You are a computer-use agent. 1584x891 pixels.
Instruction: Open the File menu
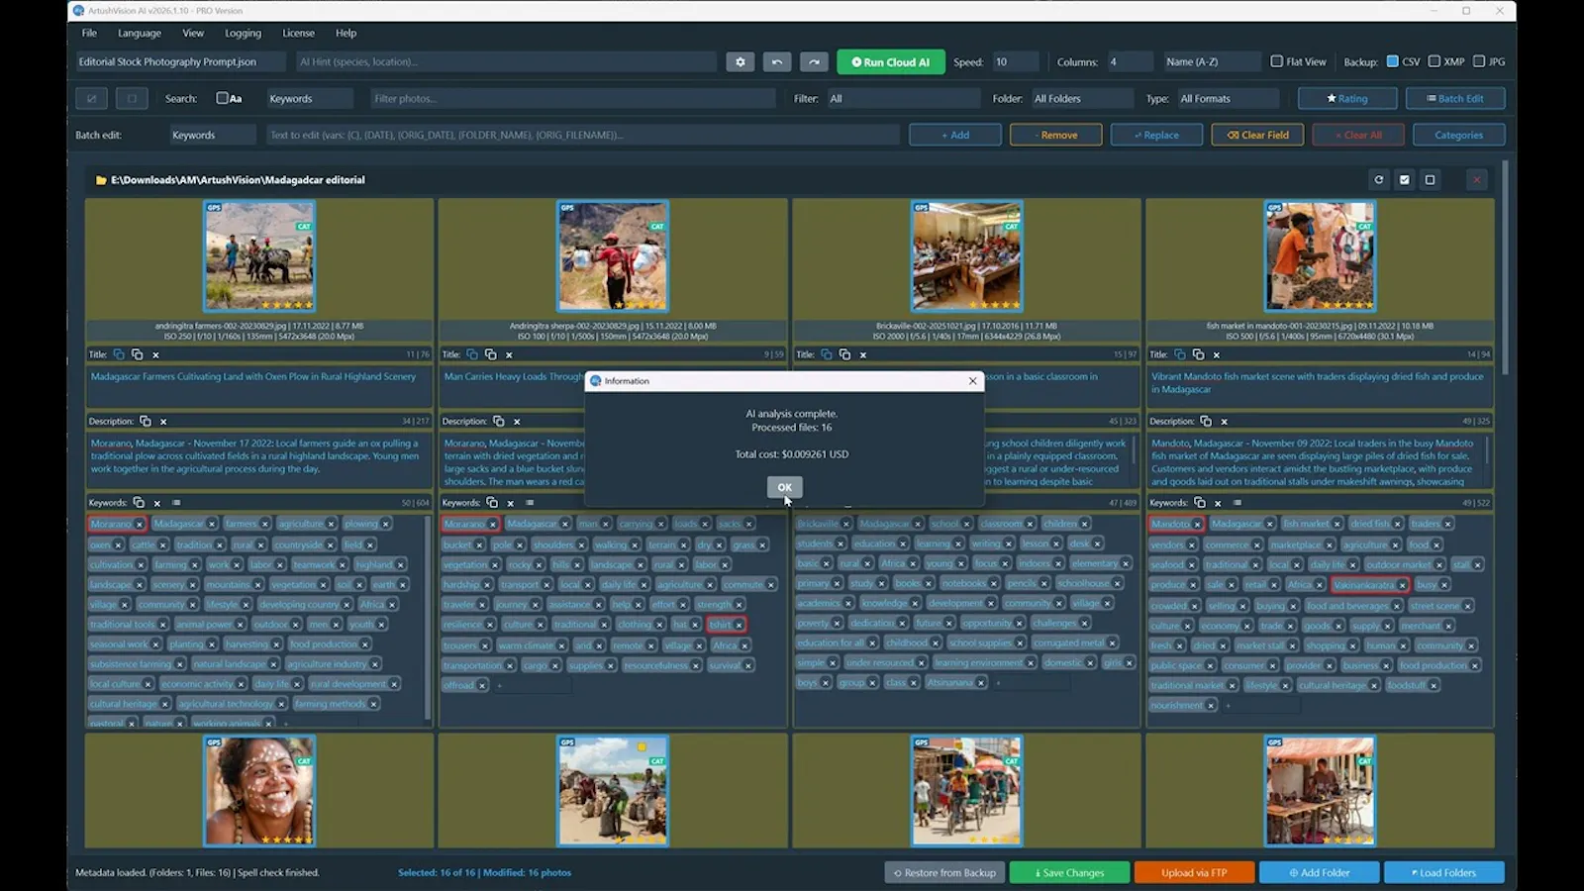pos(89,33)
